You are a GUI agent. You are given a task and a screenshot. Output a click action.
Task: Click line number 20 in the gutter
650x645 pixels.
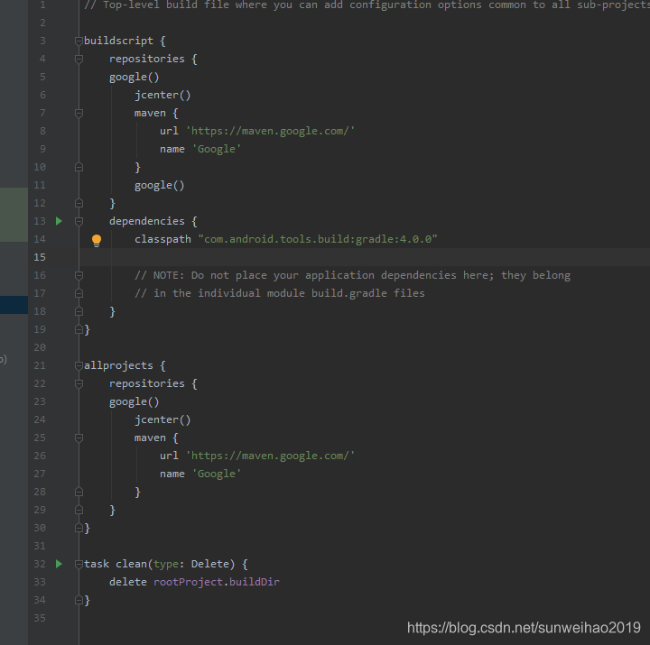(x=40, y=347)
